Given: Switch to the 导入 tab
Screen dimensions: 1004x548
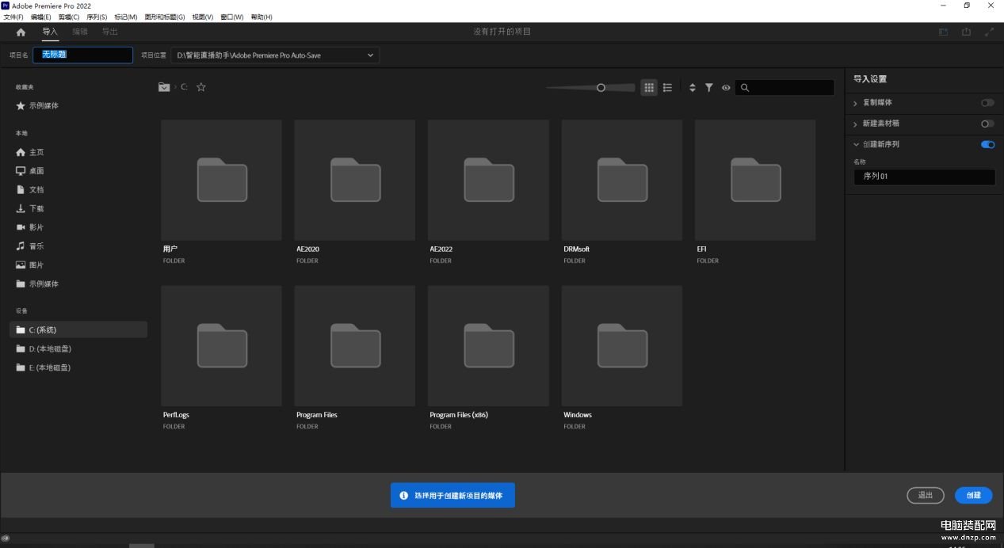Looking at the screenshot, I should (50, 32).
